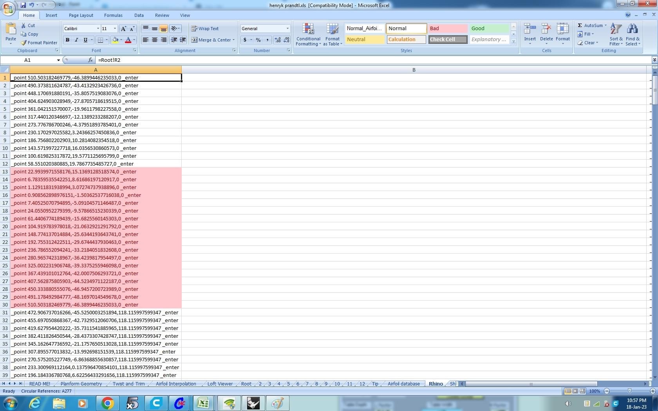
Task: Toggle Wrap Text for the cell
Action: pyautogui.click(x=205, y=29)
